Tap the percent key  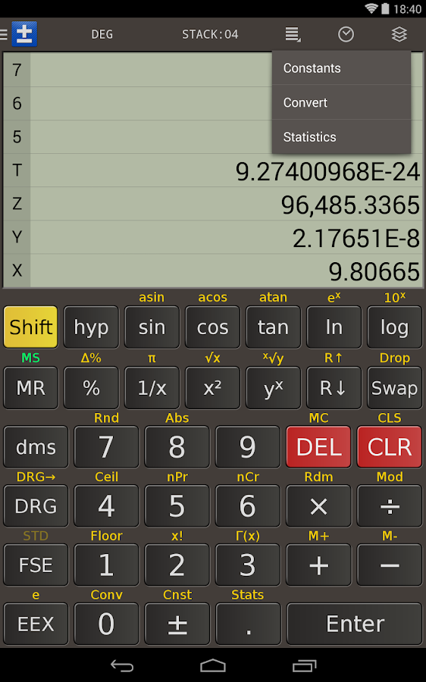coord(91,388)
